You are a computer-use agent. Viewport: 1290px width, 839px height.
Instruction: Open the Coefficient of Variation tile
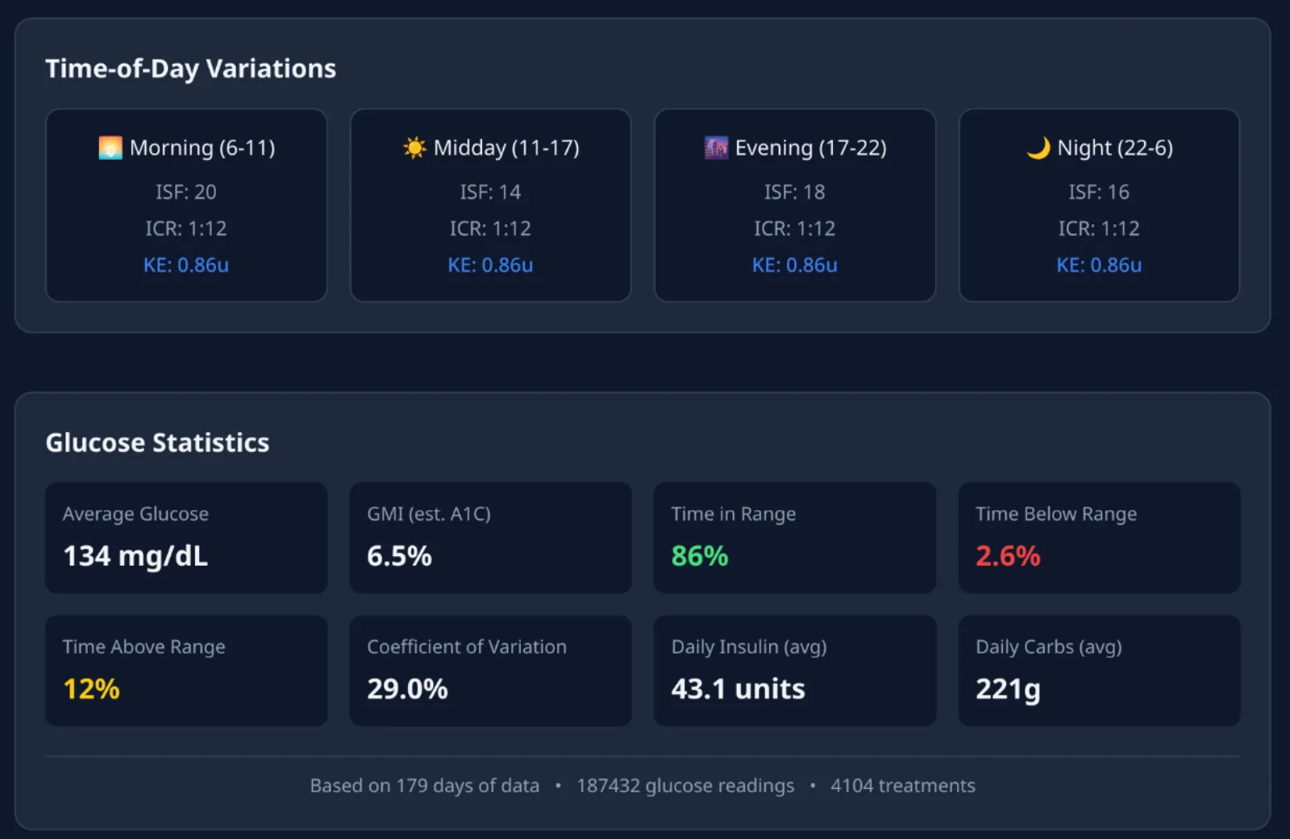tap(490, 671)
